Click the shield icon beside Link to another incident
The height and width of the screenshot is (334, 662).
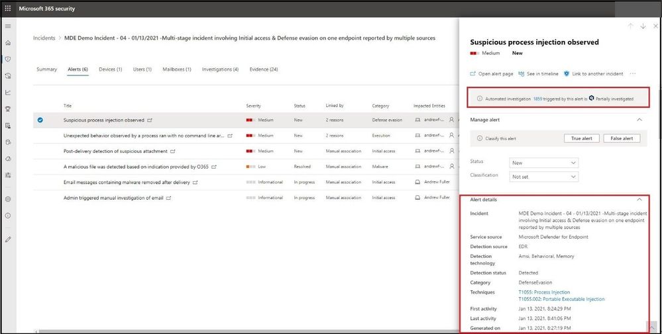click(x=567, y=73)
